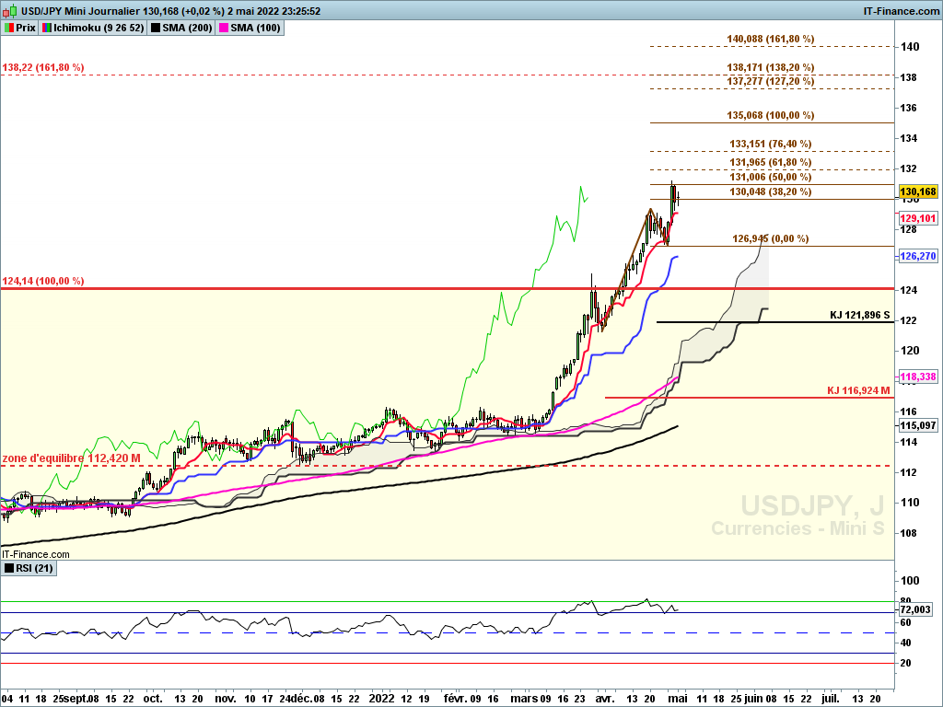Click the blue 126,270 price axis tag
The image size is (943, 707).
[918, 256]
